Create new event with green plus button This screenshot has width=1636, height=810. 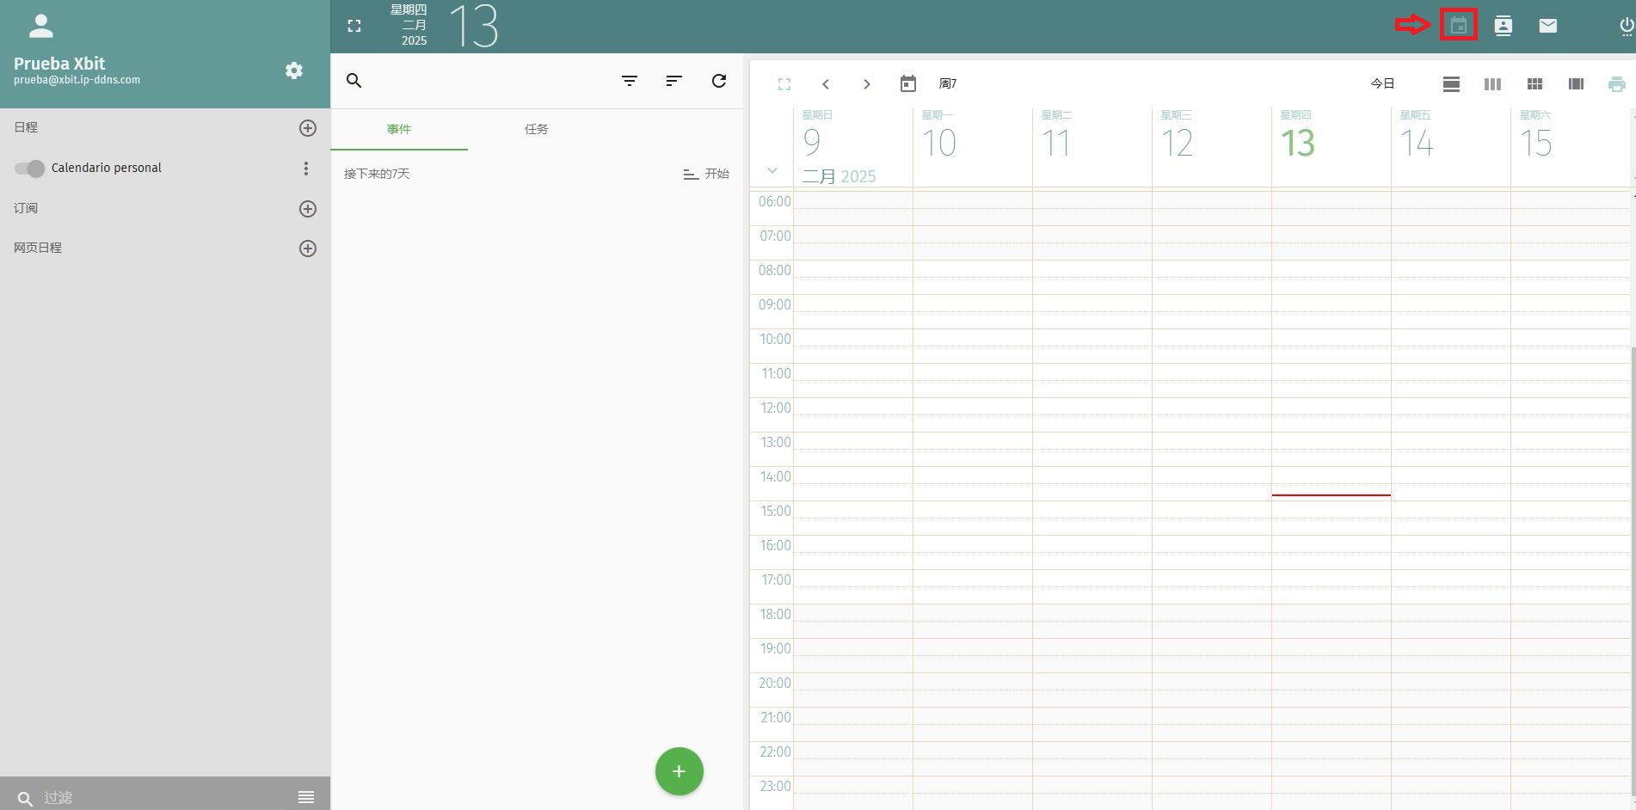(680, 771)
